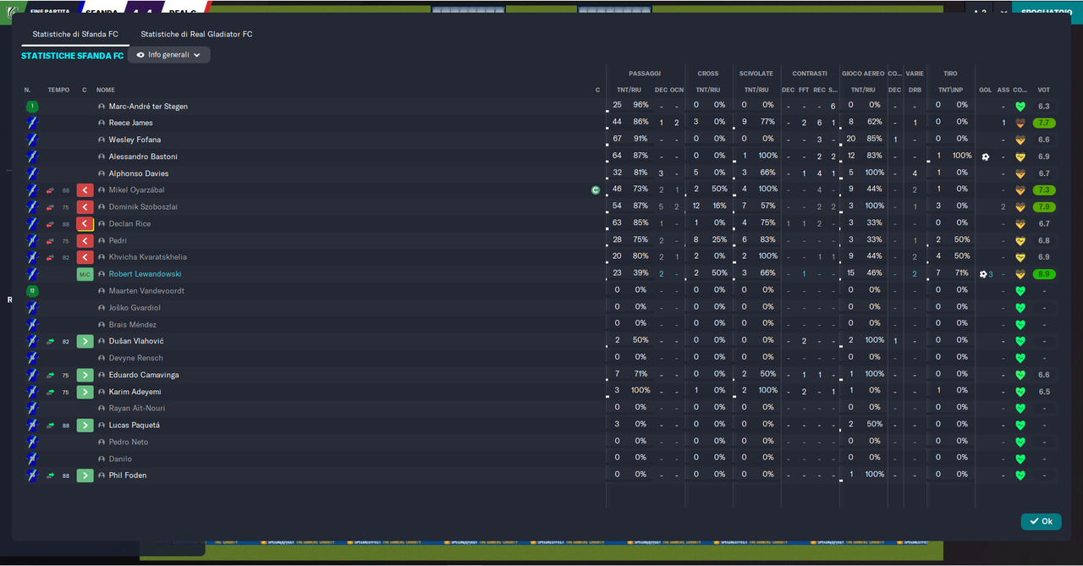Click the number 12 shirt icon for Vandevoordt
Viewport: 1083px width, 566px height.
[32, 291]
